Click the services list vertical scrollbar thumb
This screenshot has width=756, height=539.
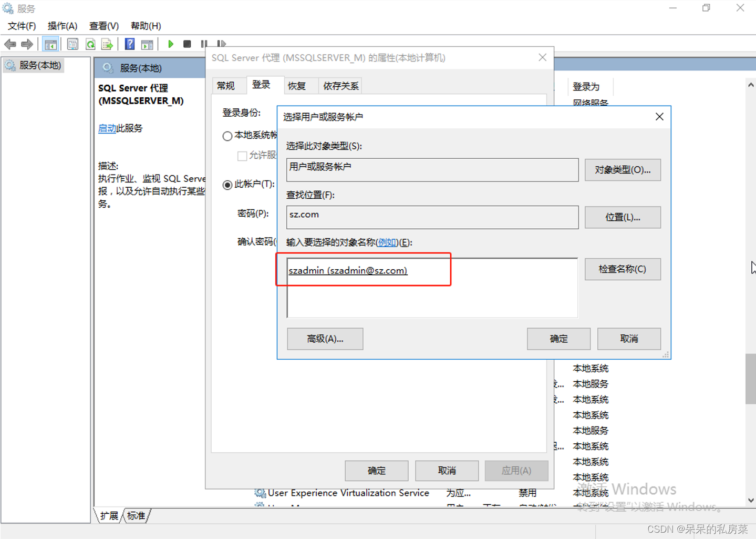pyautogui.click(x=751, y=379)
